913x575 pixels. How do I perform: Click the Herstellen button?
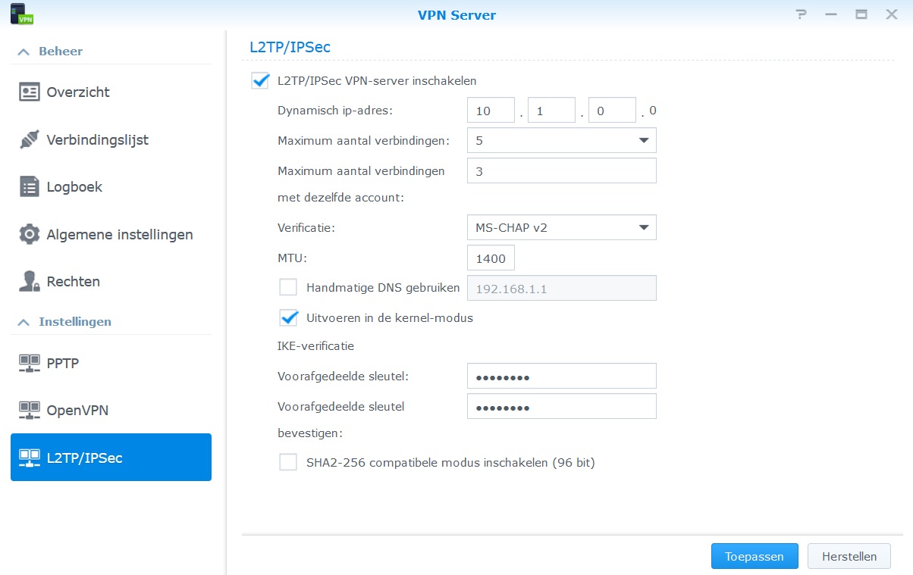[x=849, y=556]
